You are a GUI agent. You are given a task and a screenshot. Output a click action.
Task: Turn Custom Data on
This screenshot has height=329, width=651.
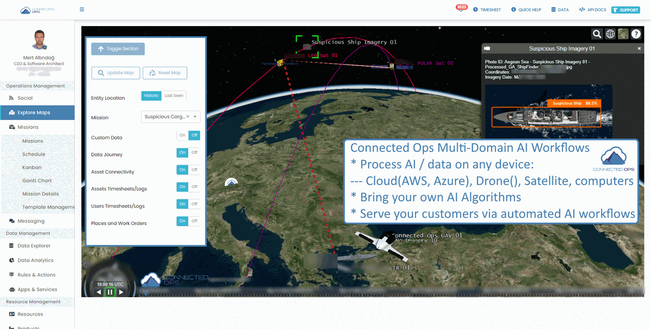(x=182, y=135)
